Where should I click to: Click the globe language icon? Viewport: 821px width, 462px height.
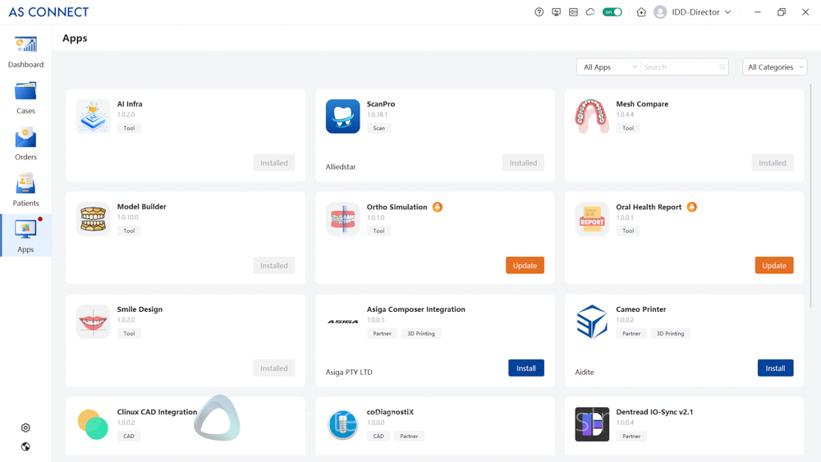tap(25, 446)
